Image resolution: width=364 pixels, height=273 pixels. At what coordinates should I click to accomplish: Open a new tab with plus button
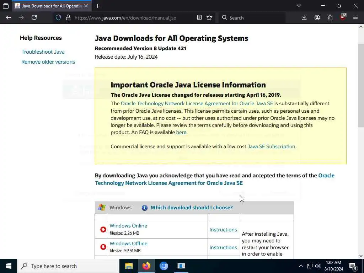(x=97, y=6)
